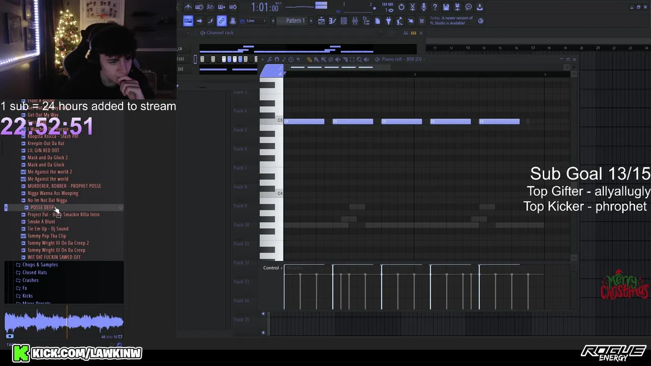Open the plugin picker plug icon
Viewport: 651px width, 366px height.
pos(389,21)
